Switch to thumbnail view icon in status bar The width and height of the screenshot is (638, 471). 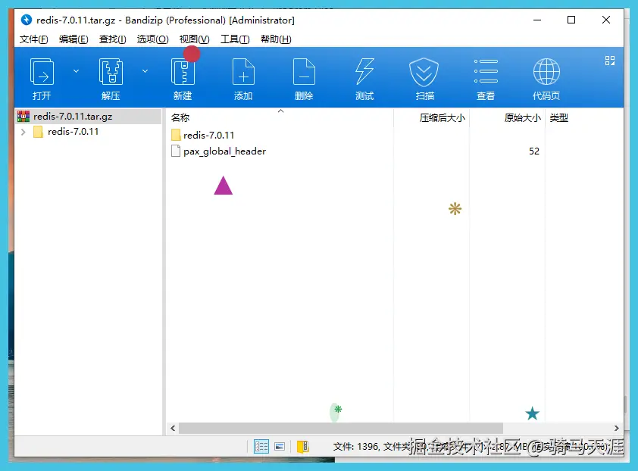pyautogui.click(x=280, y=447)
